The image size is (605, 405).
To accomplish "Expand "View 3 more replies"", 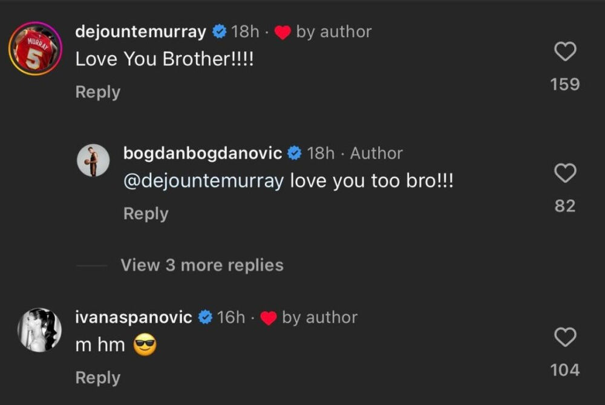I will (x=201, y=265).
